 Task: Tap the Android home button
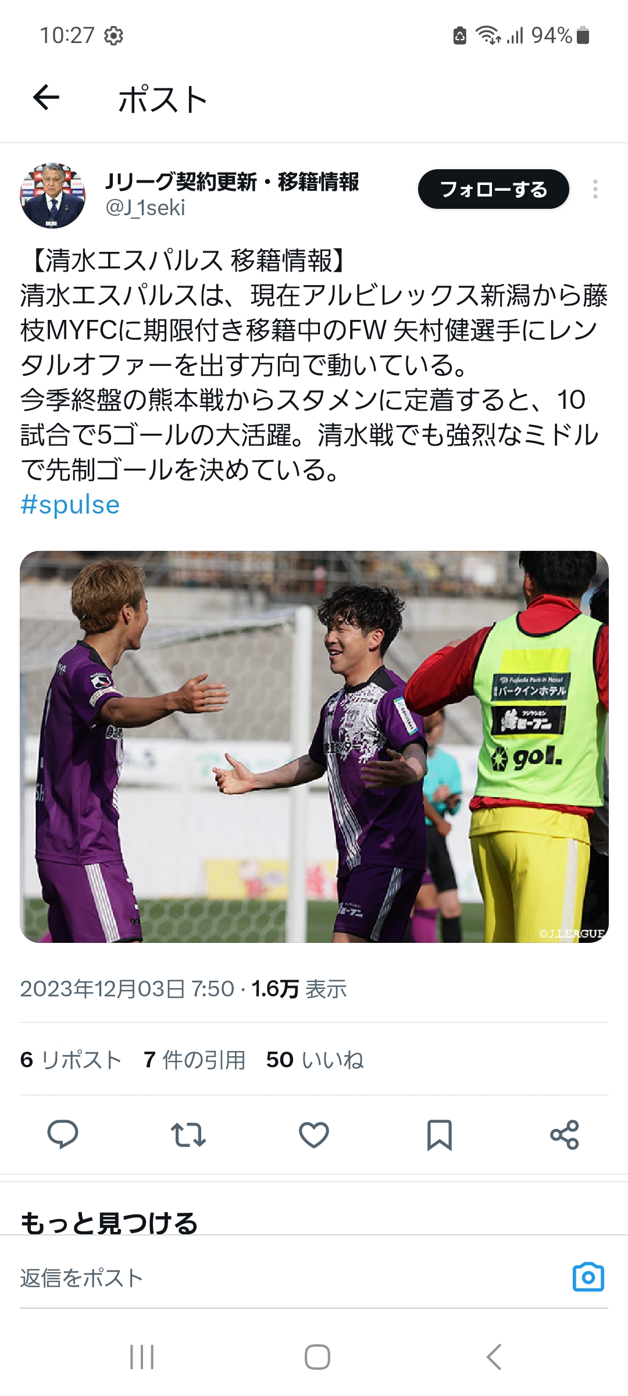coord(317,1357)
